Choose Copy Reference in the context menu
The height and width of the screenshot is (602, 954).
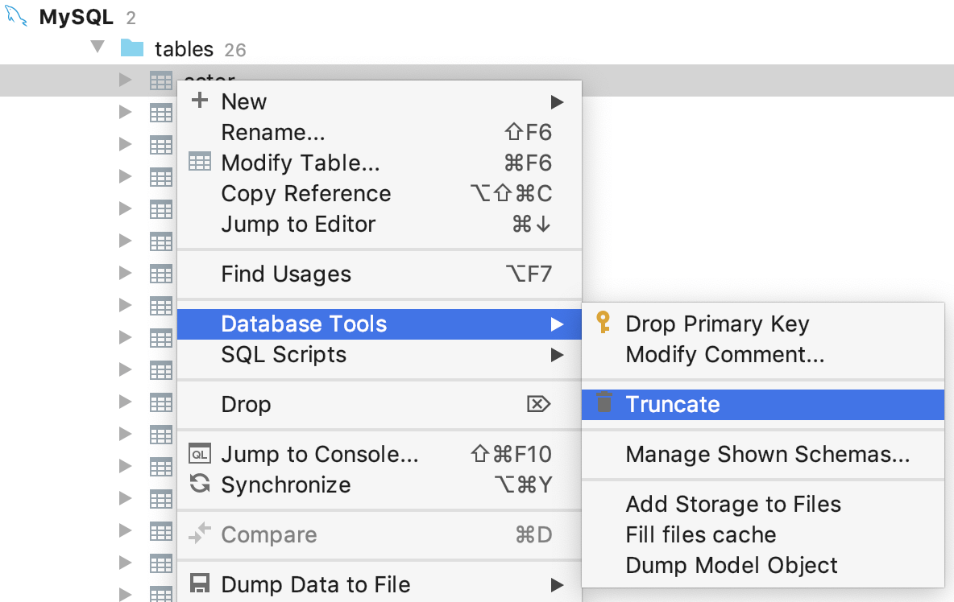click(379, 194)
